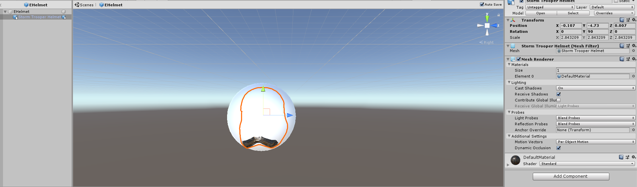Click the scene view lock icon near gizmo
Screen dimensions: 637x187
click(x=498, y=15)
